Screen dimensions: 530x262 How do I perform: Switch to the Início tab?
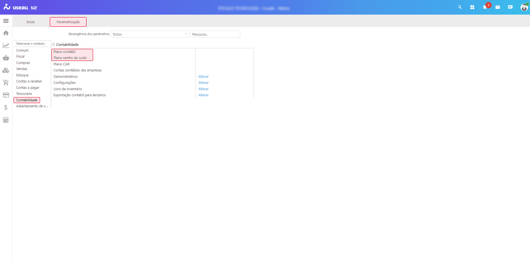coord(31,22)
